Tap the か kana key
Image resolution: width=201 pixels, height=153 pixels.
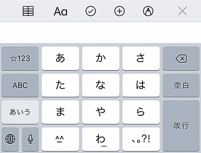tap(100, 58)
